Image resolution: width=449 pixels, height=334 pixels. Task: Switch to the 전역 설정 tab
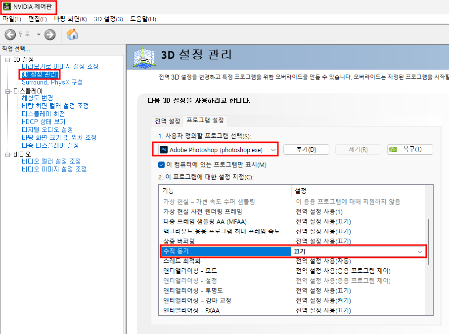point(168,121)
